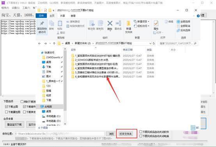Click the 打开文件夹 button
Viewport: 216px width, 147px height.
(126, 134)
